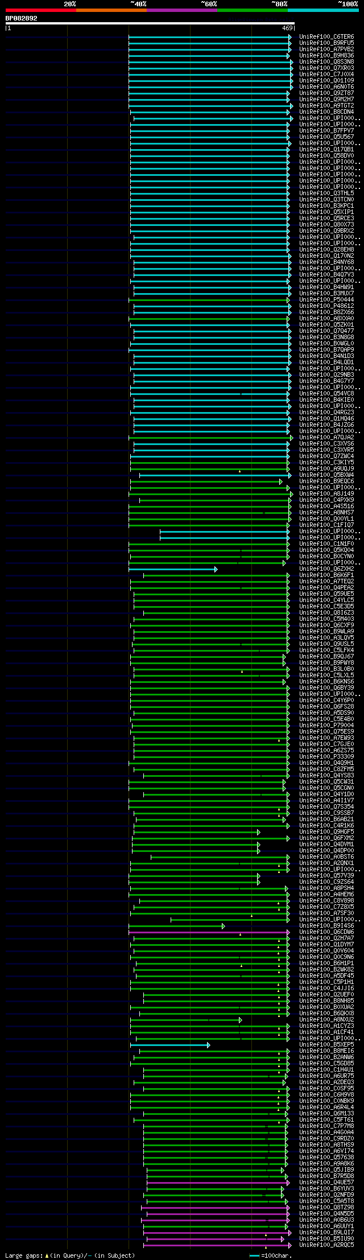Select label UniRef100_Q5BXW4
Screen dimensions: 364x1260
tap(326, 475)
